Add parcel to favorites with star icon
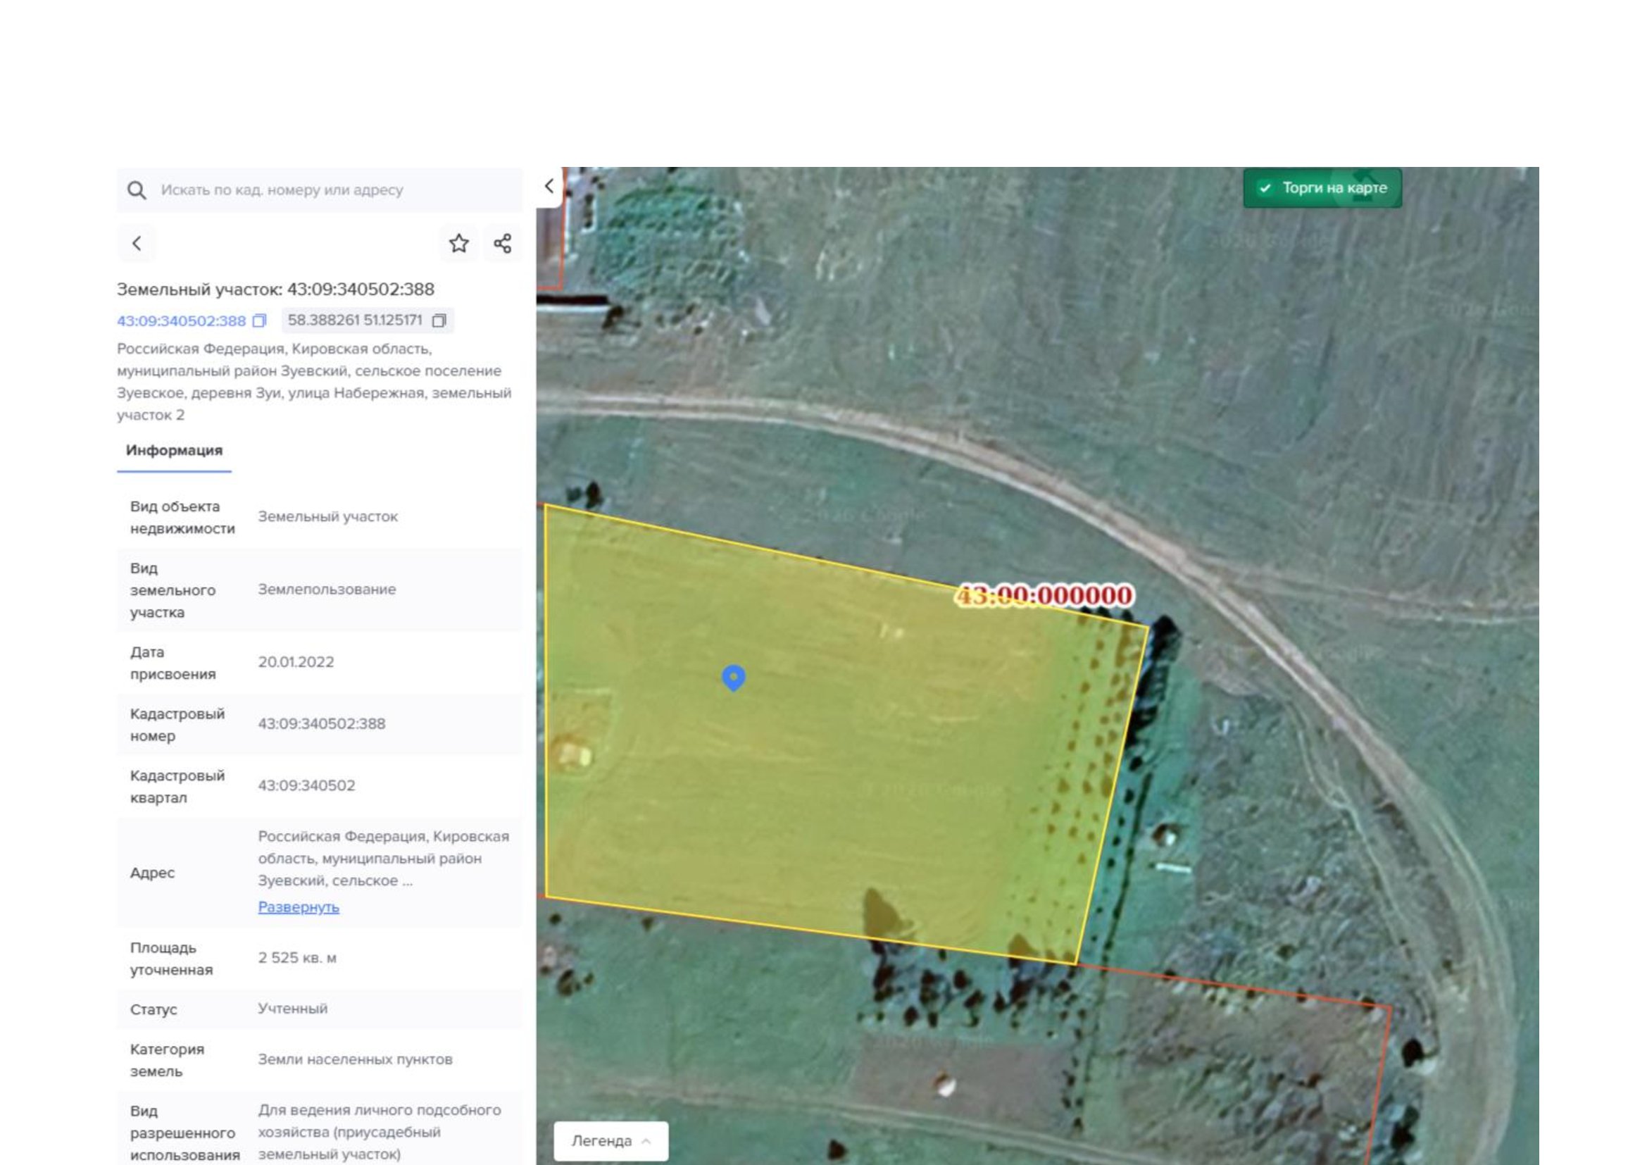 [459, 243]
